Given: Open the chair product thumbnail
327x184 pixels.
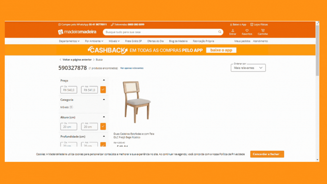Looking at the screenshot, I should coord(136,102).
